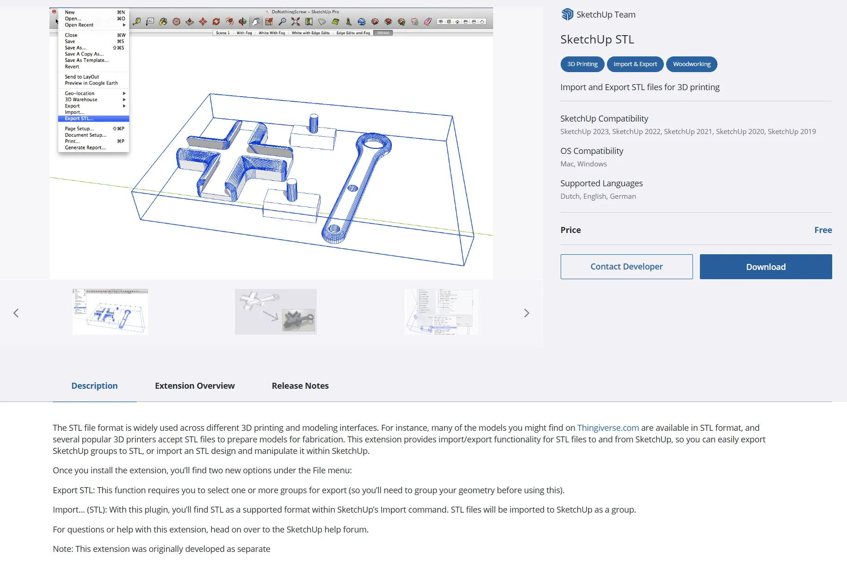Open the Extension Overview tab
The height and width of the screenshot is (563, 847).
[195, 386]
